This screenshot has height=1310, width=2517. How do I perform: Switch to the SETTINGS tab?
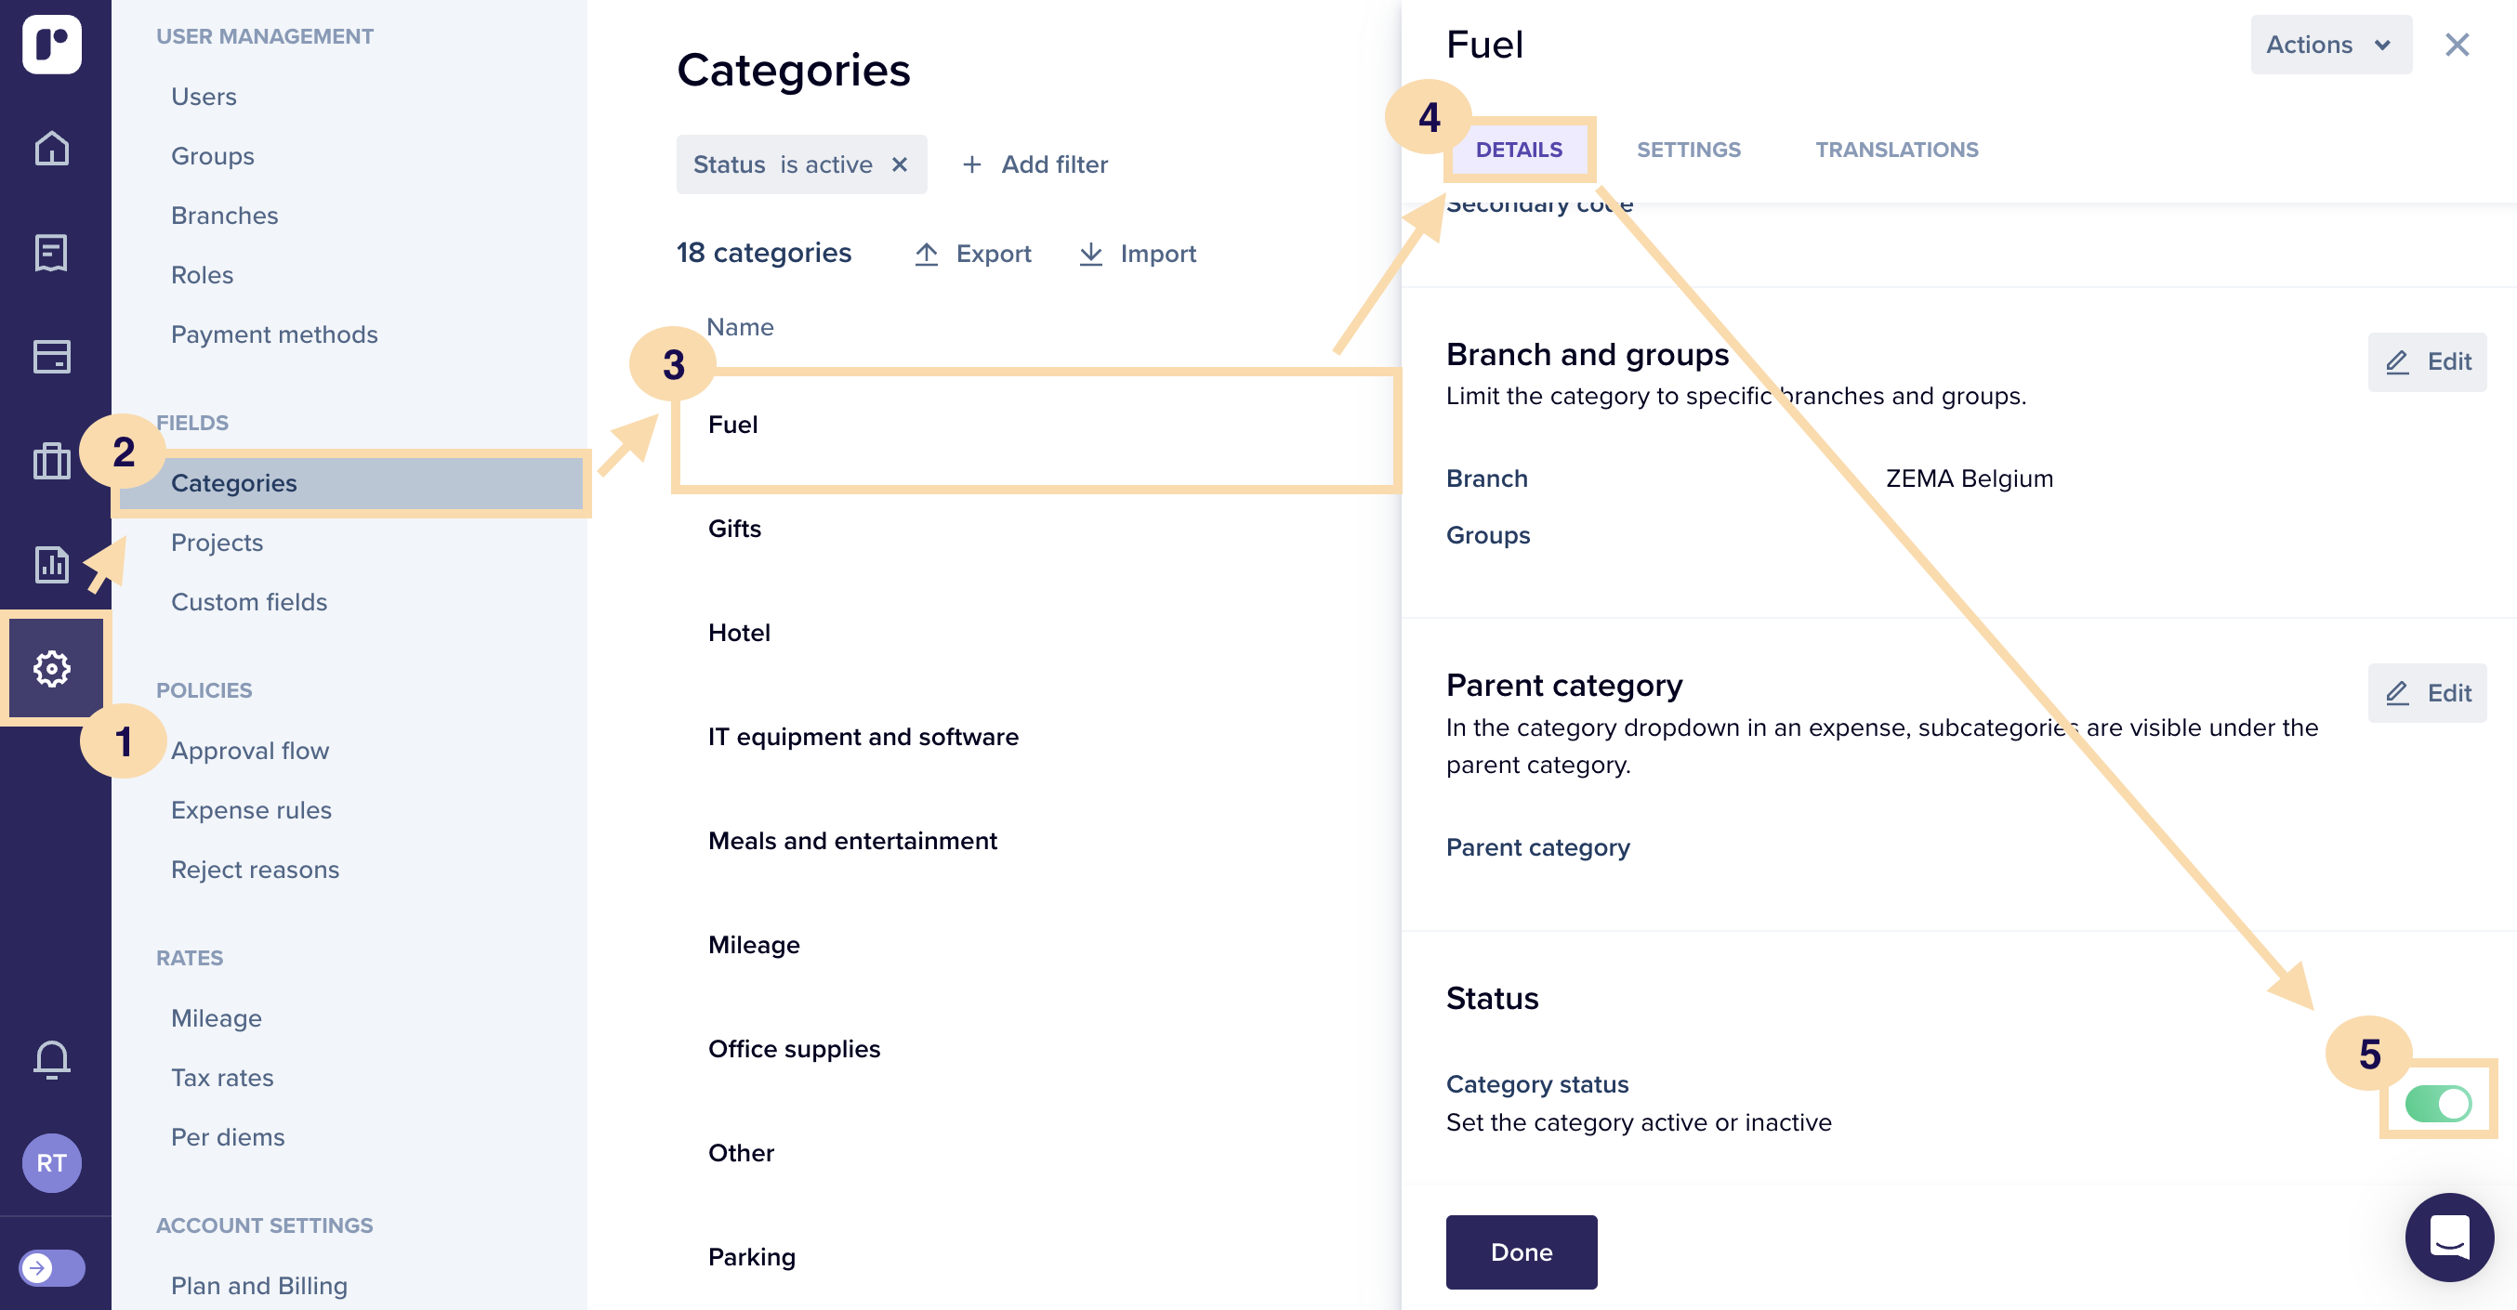(1689, 150)
